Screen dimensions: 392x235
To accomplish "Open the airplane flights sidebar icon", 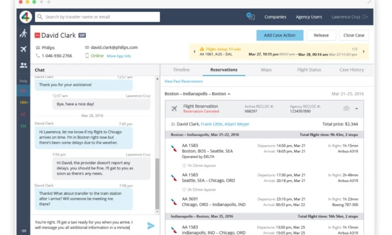I will pyautogui.click(x=24, y=49).
